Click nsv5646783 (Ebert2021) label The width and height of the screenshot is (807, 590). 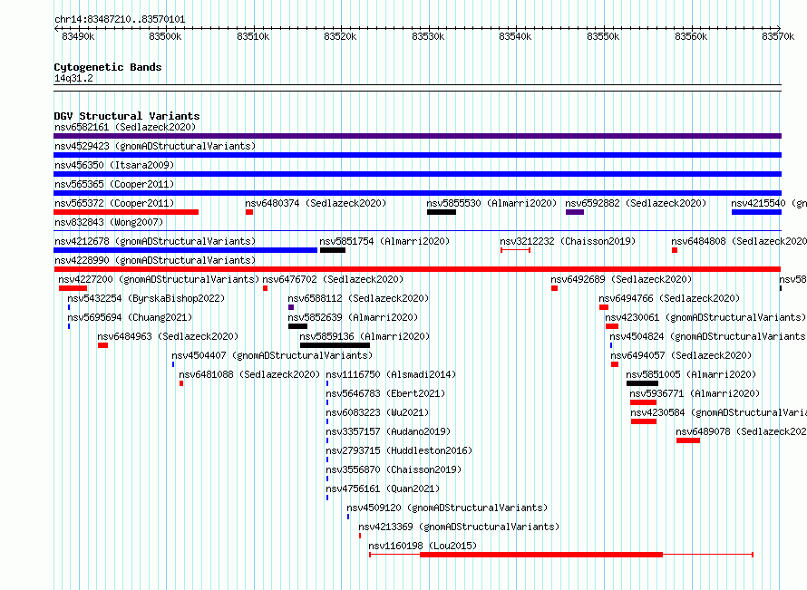click(x=385, y=393)
